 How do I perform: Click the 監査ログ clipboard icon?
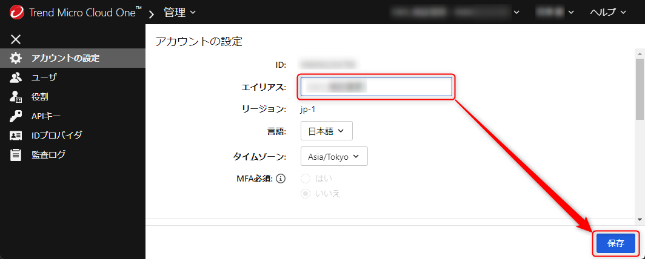tap(16, 155)
